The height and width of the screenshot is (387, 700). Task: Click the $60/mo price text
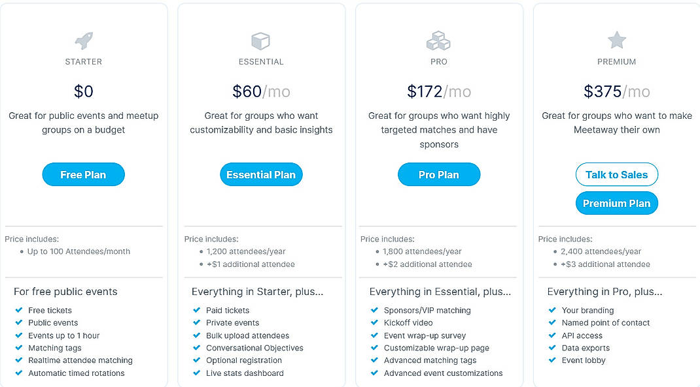point(261,91)
